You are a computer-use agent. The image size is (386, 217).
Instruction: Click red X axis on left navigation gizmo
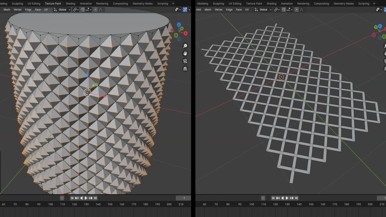tap(186, 33)
